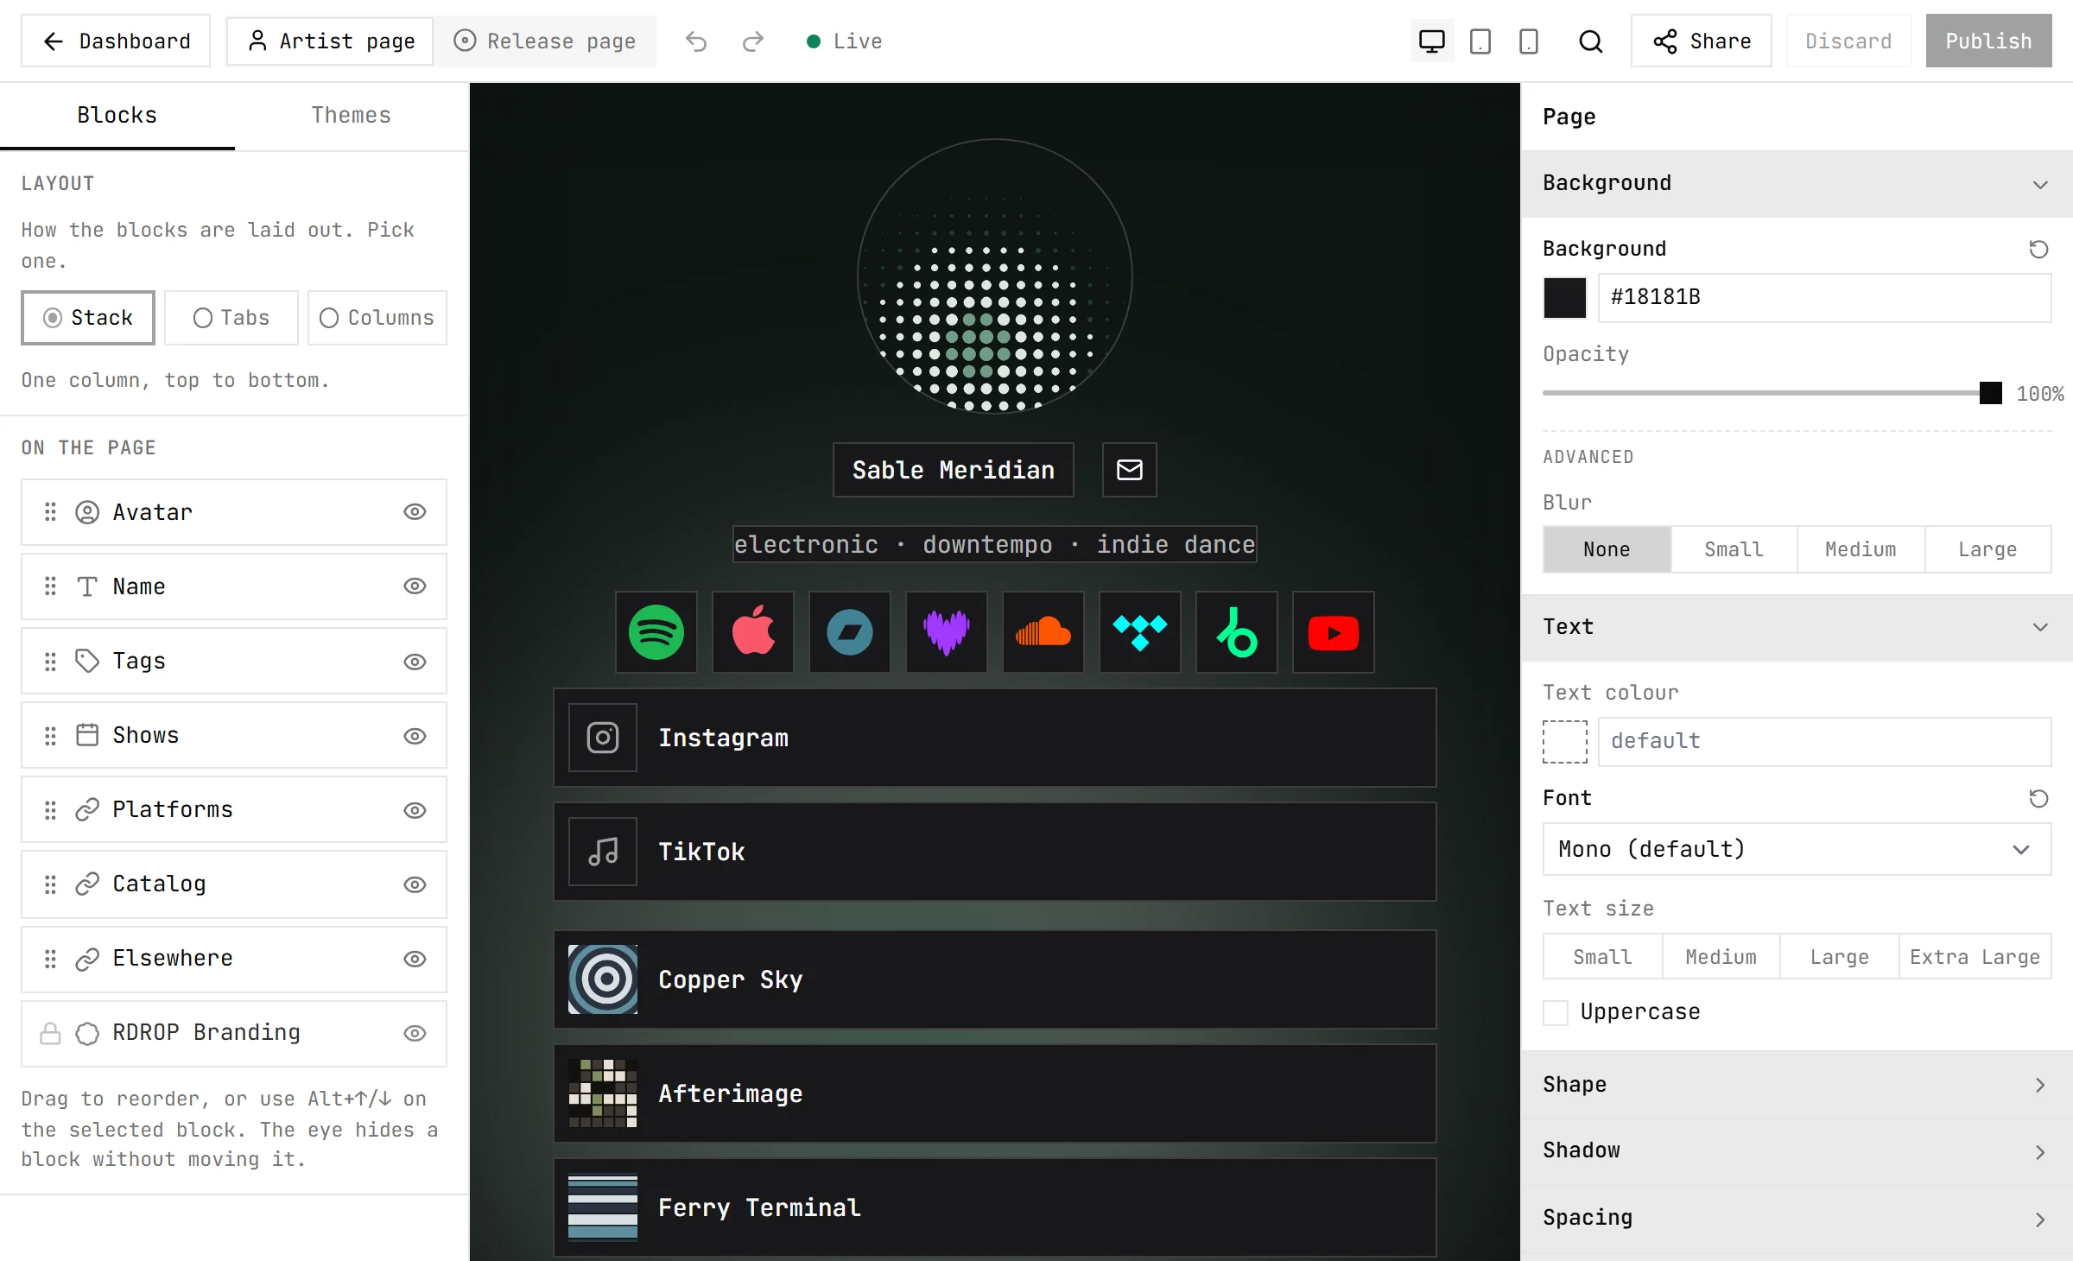Switch to the Themes tab

click(x=352, y=116)
